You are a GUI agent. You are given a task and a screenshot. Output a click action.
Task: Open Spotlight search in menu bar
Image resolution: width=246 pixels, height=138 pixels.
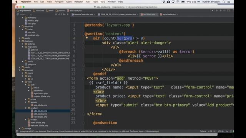(224, 2)
